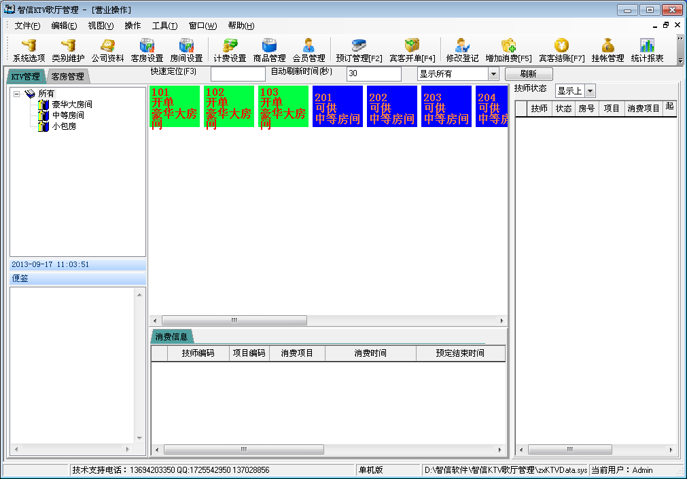This screenshot has width=687, height=479.
Task: Open 系统选项 system options toolbar icon
Action: click(x=29, y=50)
